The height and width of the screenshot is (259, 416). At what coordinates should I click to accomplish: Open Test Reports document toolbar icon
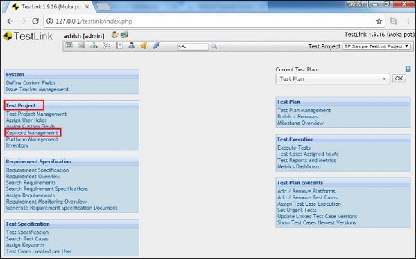tap(119, 46)
